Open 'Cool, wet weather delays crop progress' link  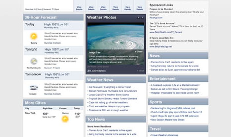(x=109, y=106)
